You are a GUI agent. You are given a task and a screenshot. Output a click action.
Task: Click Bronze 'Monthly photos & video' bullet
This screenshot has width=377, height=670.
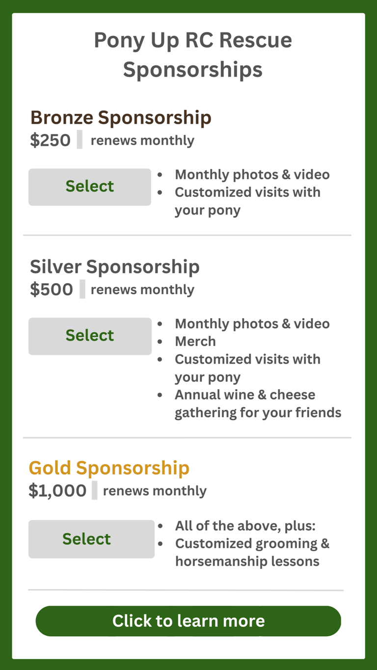[x=252, y=175]
